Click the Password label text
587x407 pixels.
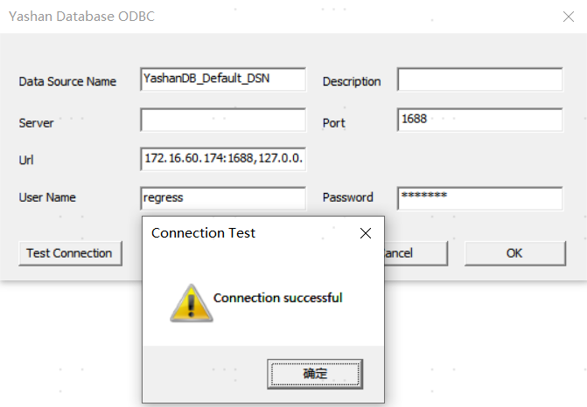pyautogui.click(x=347, y=197)
